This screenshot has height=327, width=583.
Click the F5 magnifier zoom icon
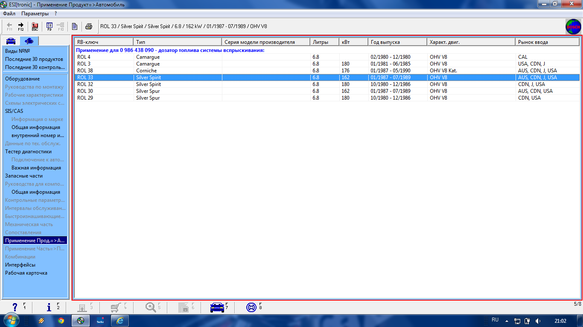153,307
